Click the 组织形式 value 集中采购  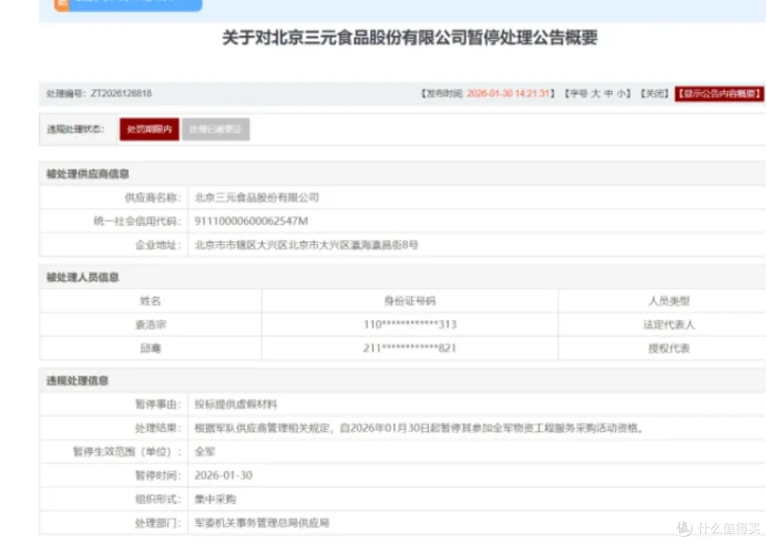[x=215, y=499]
